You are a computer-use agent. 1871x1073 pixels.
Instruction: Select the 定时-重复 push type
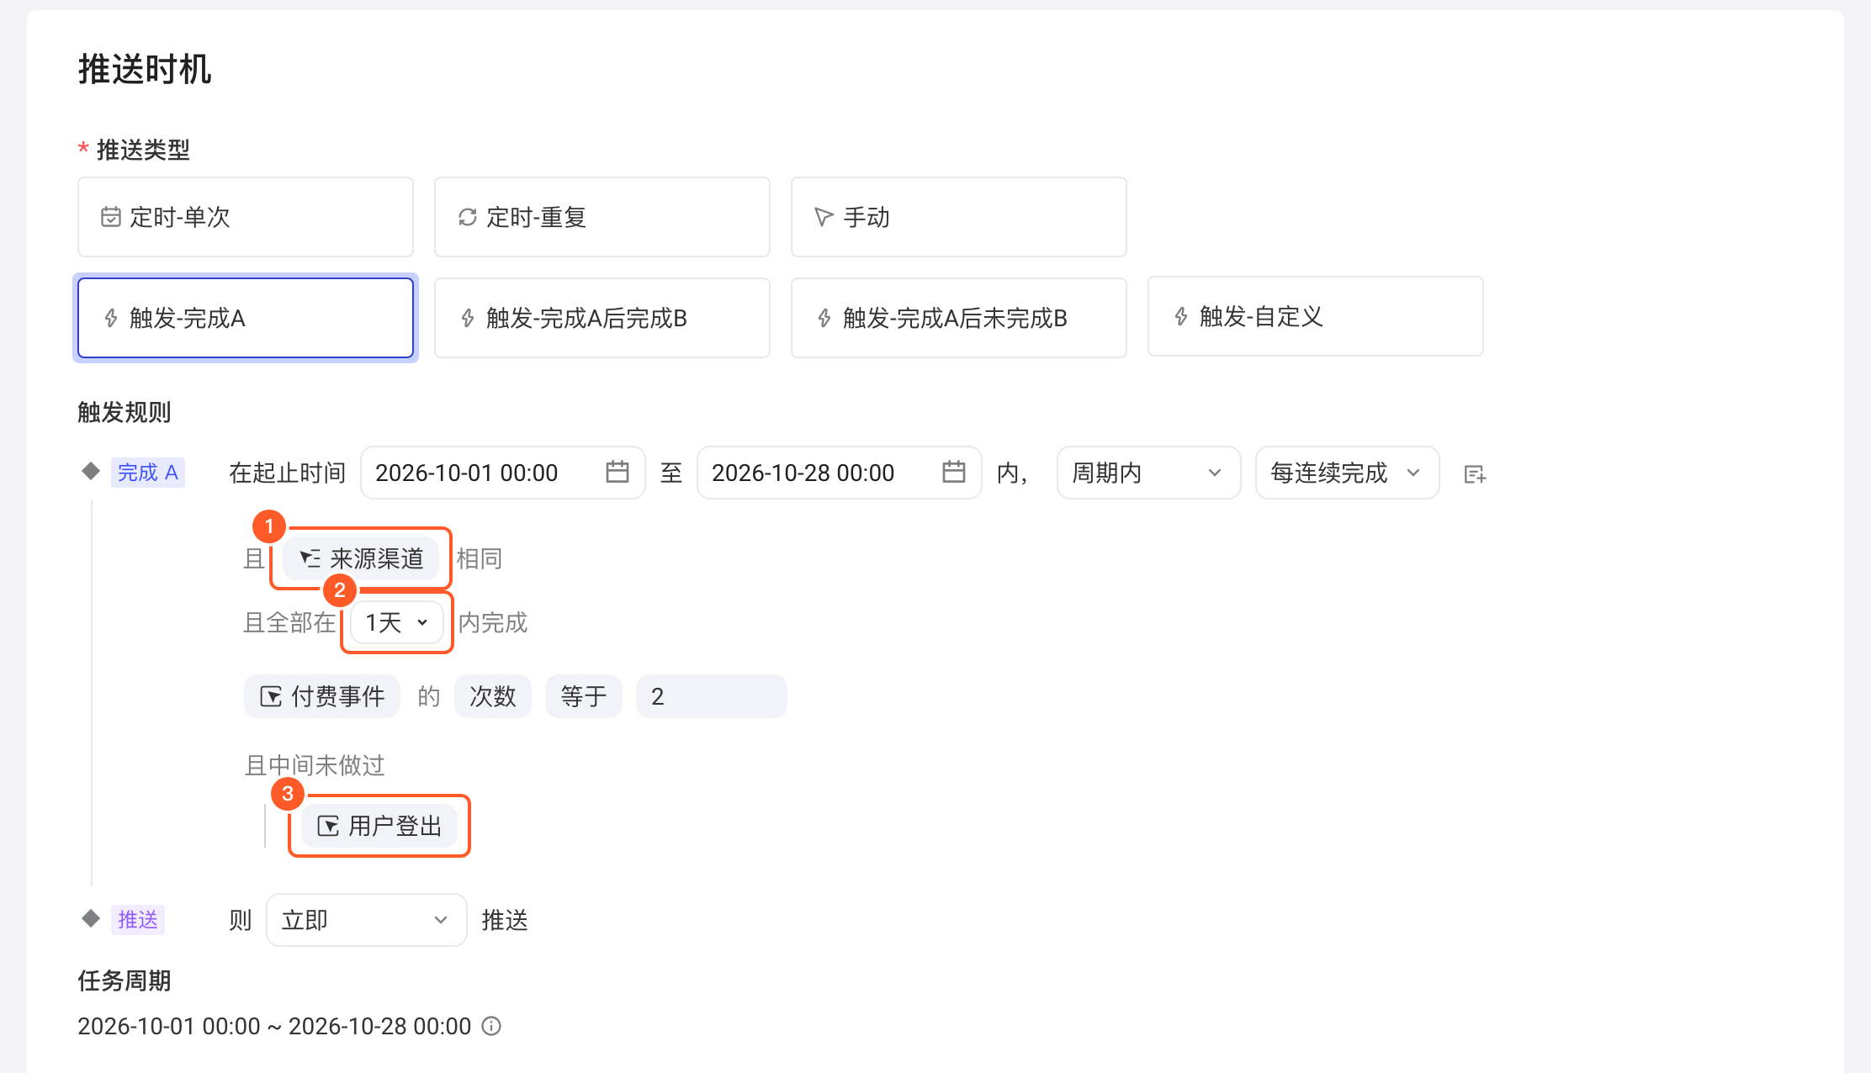coord(602,217)
